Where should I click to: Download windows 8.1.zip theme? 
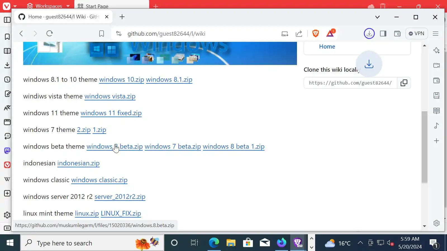[x=169, y=79]
